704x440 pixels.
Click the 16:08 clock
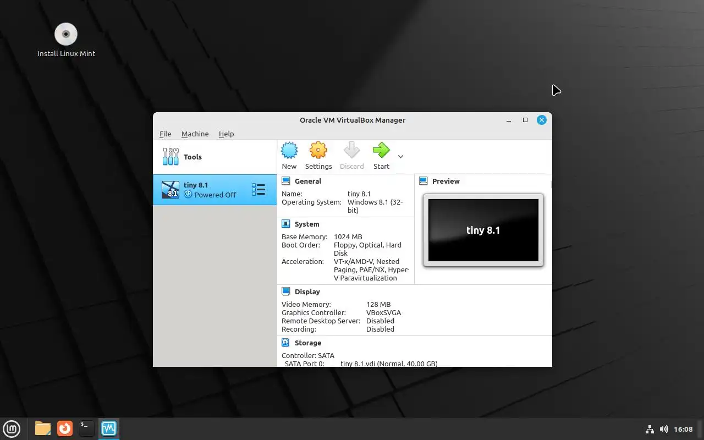[x=683, y=429]
